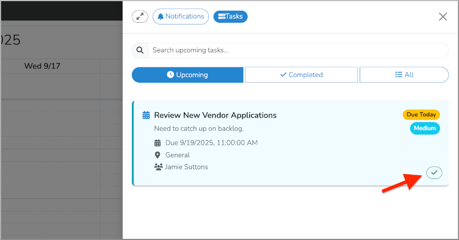Focus the Search upcoming tasks field
The image size is (459, 240).
coord(297,50)
